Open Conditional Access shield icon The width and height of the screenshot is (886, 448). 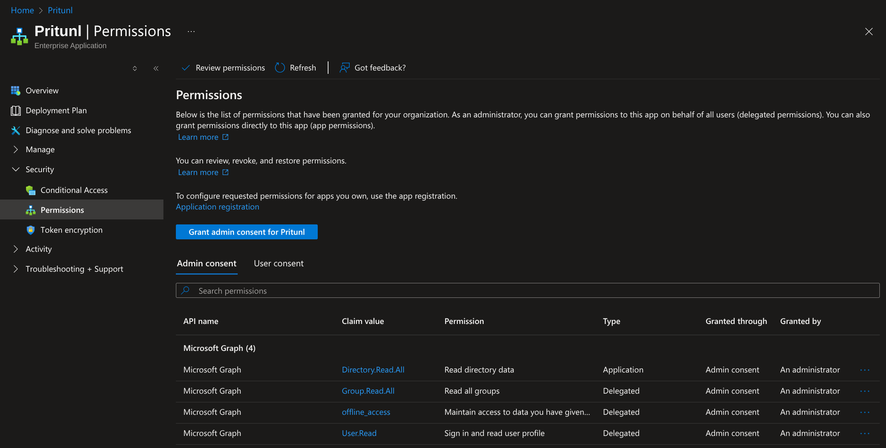pyautogui.click(x=31, y=190)
